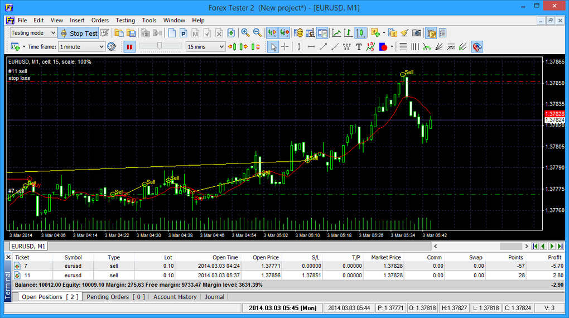Click the Stop Test button
The width and height of the screenshot is (569, 318).
tap(79, 33)
